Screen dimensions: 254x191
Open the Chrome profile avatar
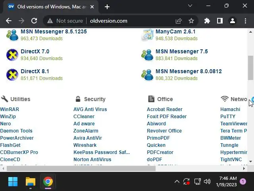point(233,21)
